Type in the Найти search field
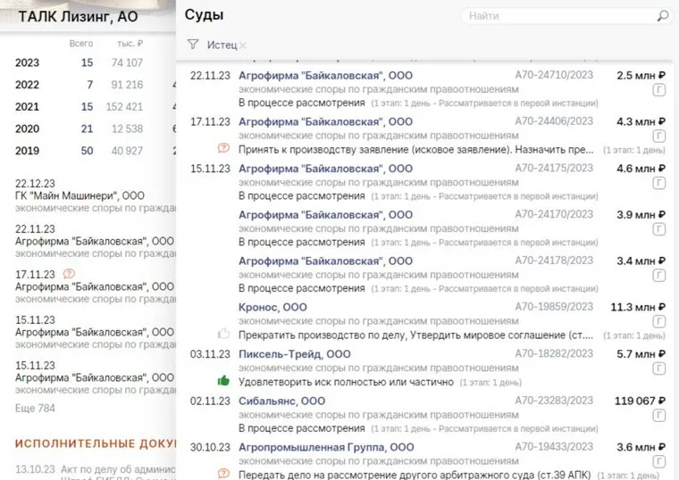The height and width of the screenshot is (480, 679). (x=558, y=16)
